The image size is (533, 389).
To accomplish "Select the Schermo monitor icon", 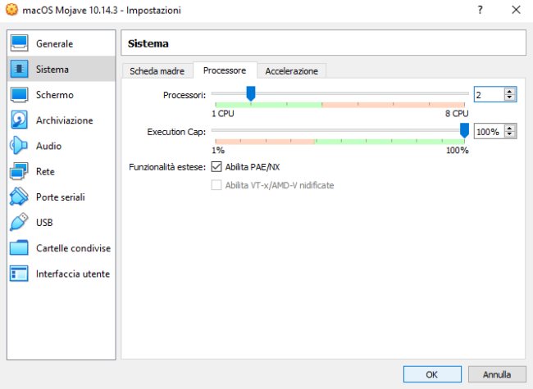I will (20, 95).
